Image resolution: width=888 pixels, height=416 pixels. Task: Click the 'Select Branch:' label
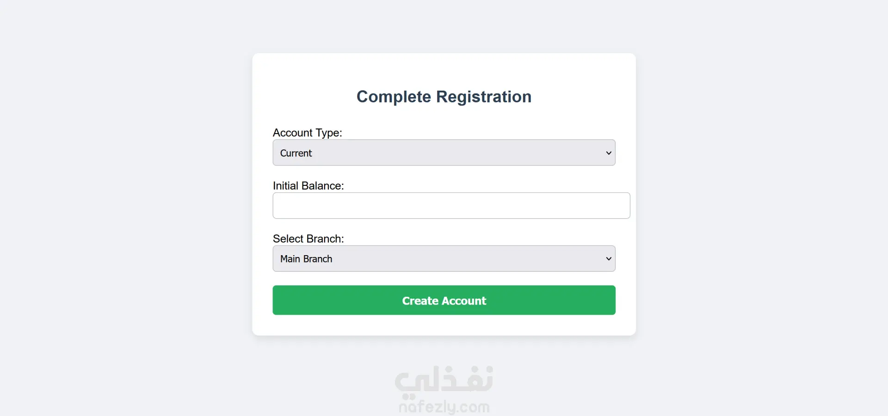coord(308,239)
